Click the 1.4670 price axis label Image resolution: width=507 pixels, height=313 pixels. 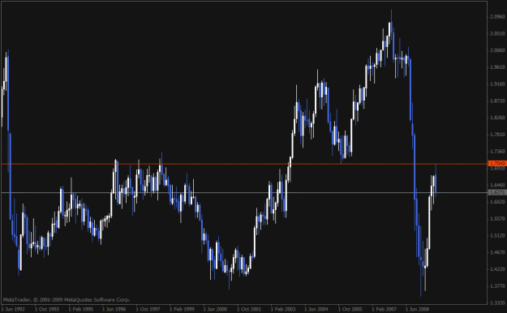(497, 252)
